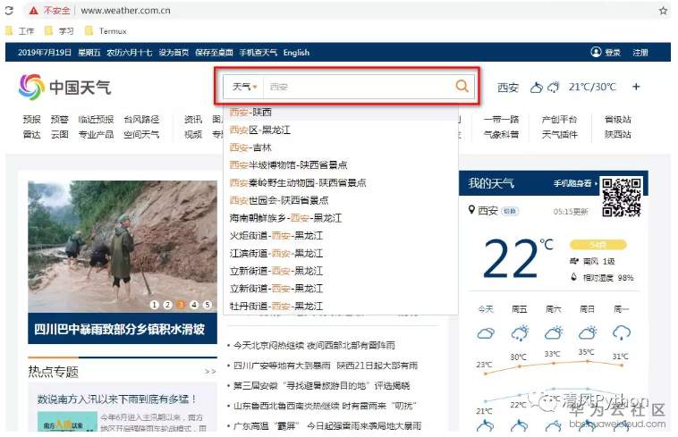Open the 资讯 navigation item

click(x=193, y=119)
